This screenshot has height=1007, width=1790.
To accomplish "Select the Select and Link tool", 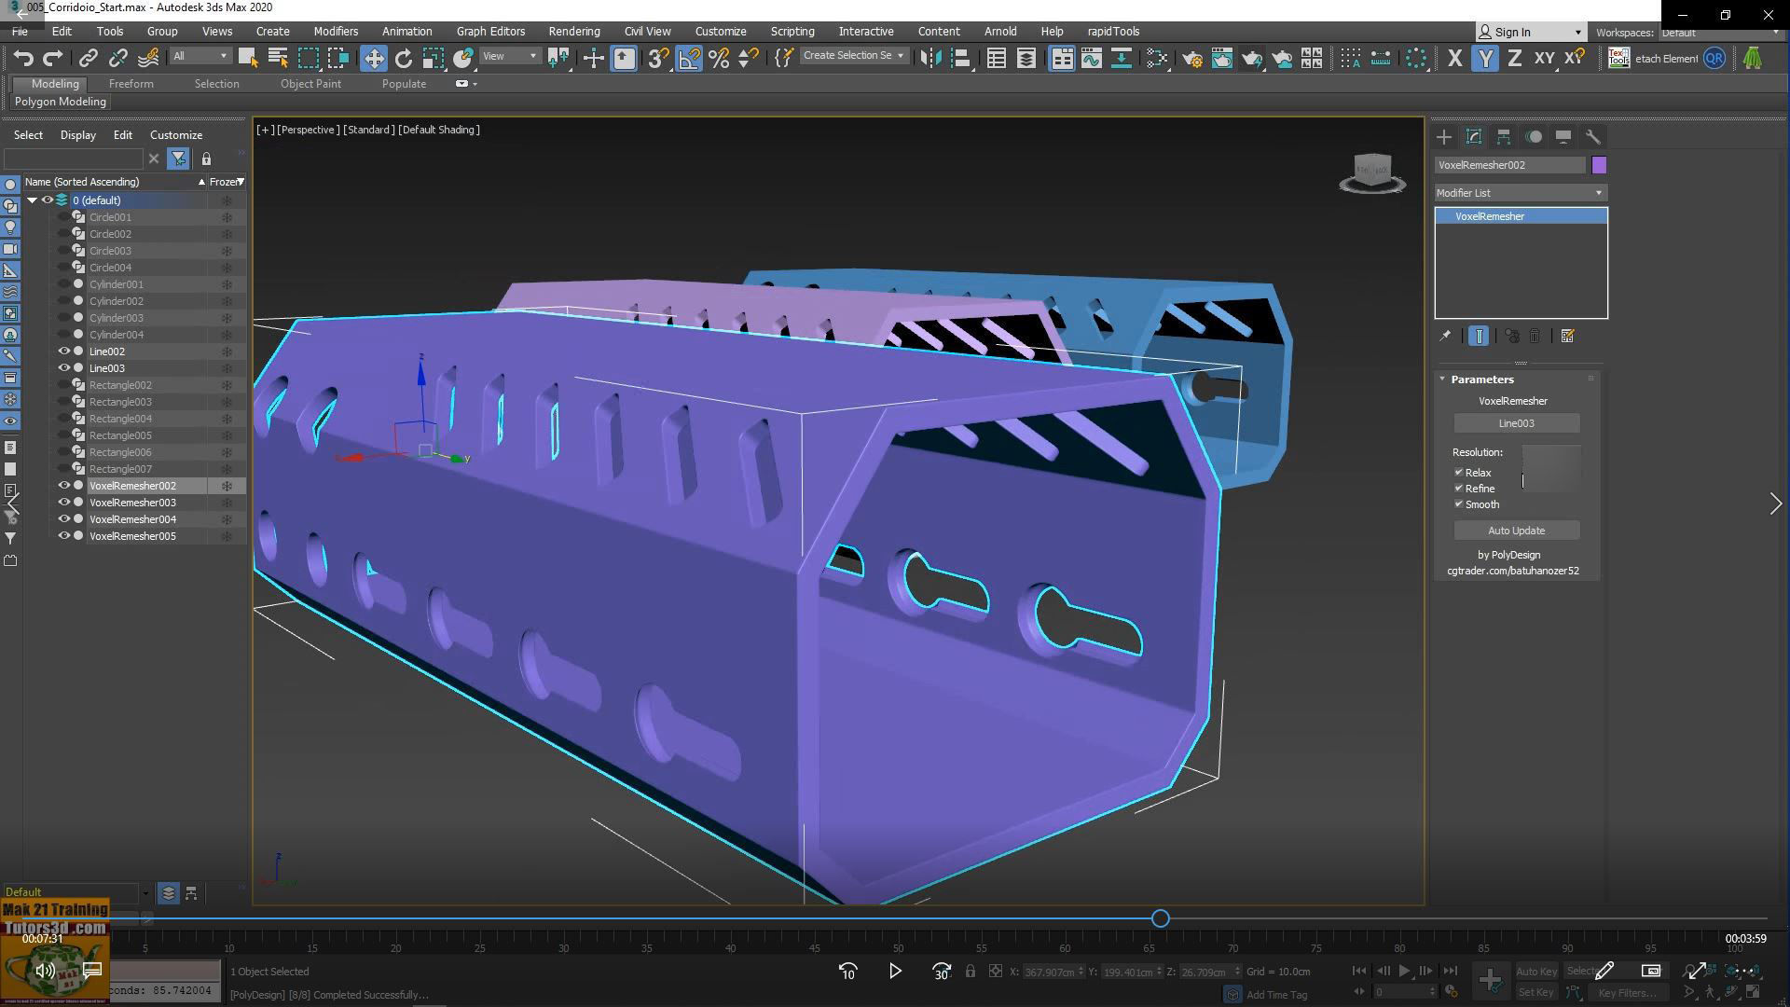I will point(88,58).
